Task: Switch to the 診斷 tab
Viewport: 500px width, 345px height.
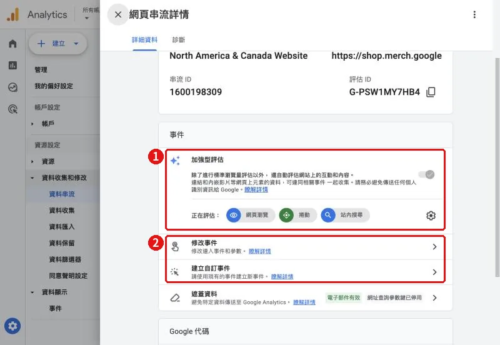Action: 179,40
